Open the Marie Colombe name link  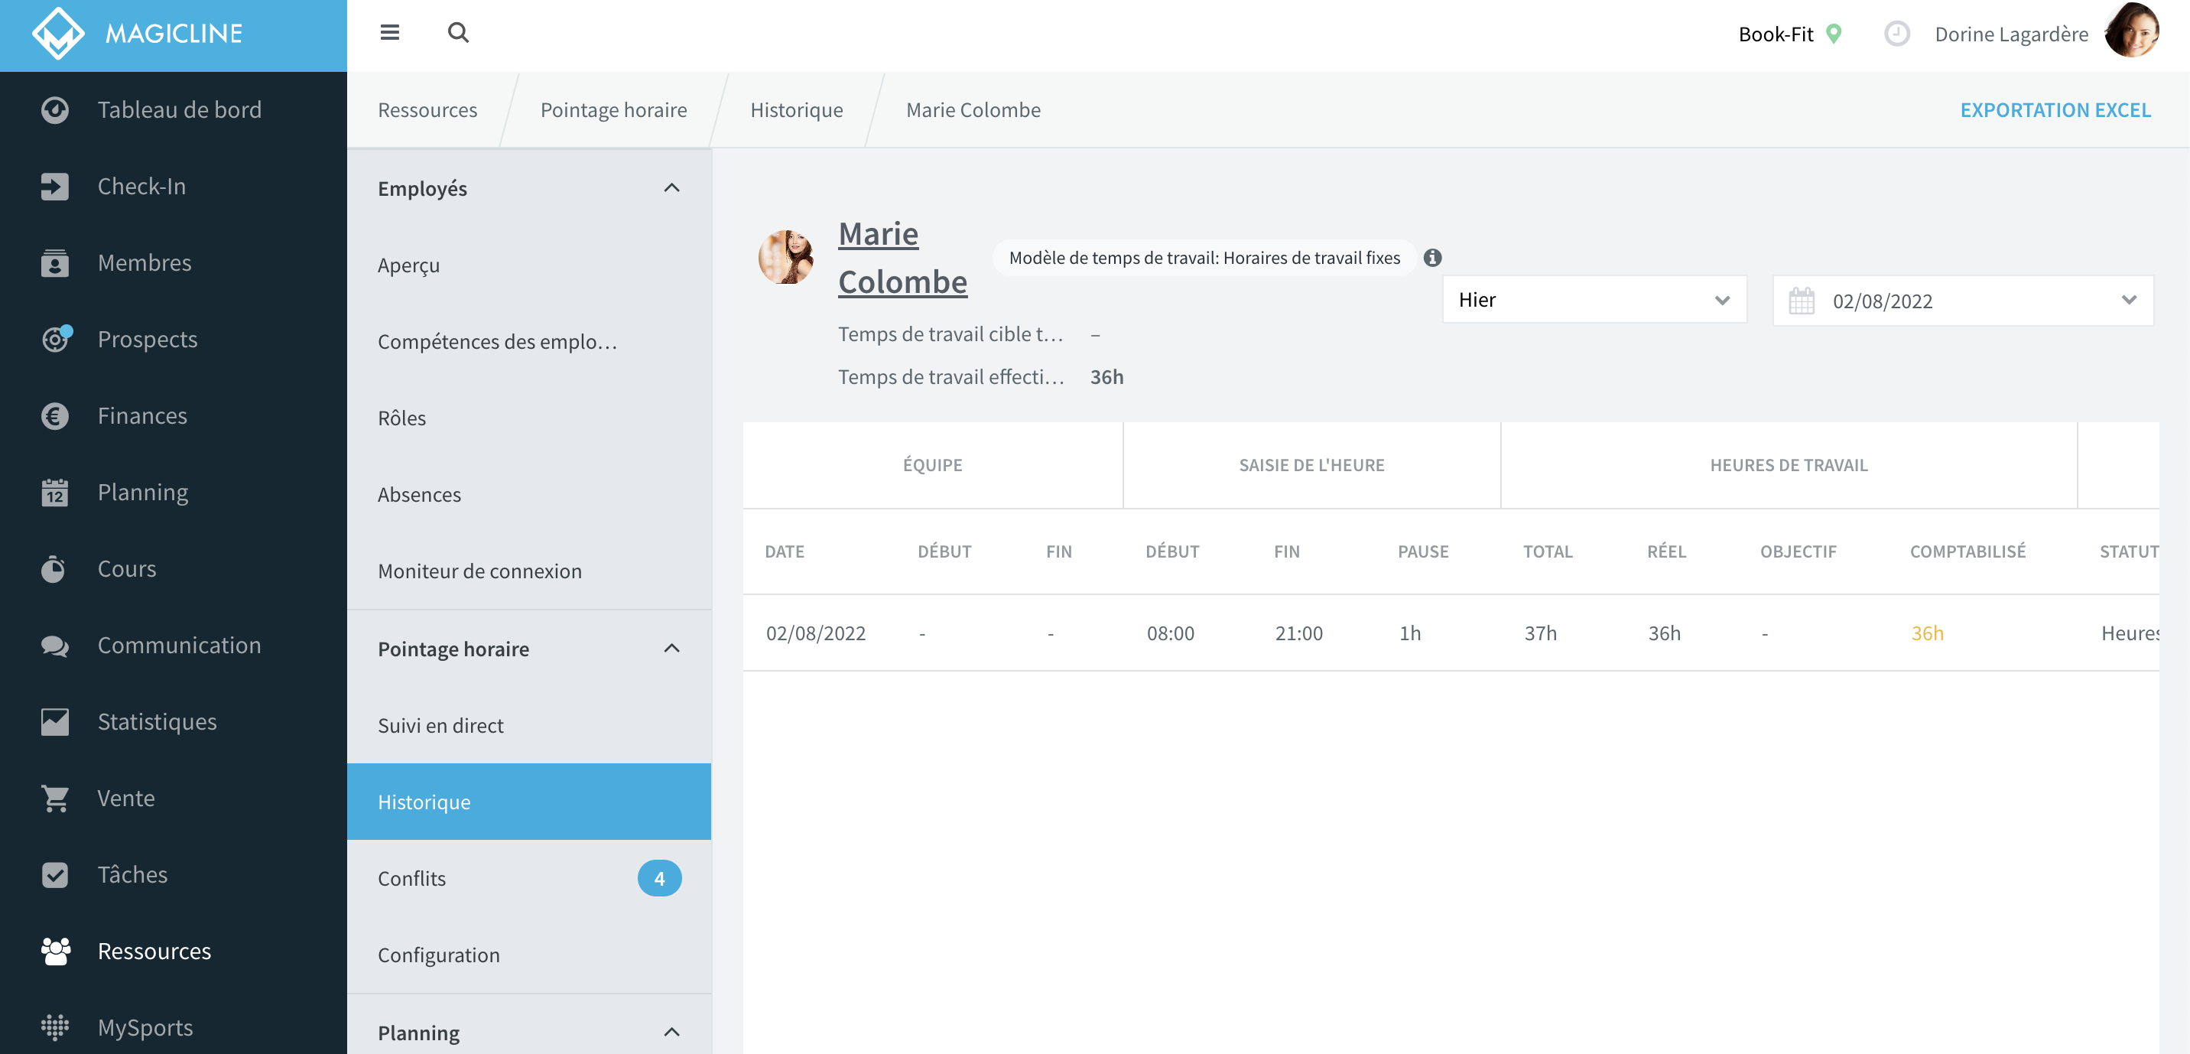tap(902, 257)
